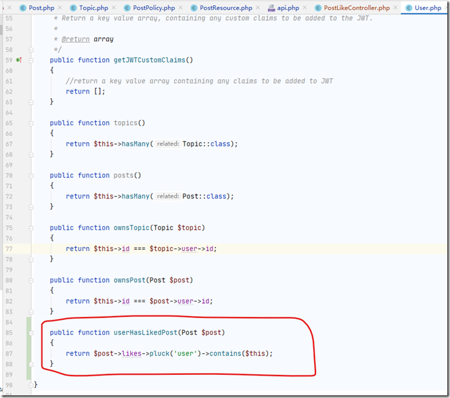
Task: Click line number 85 in gutter
Action: coord(9,332)
